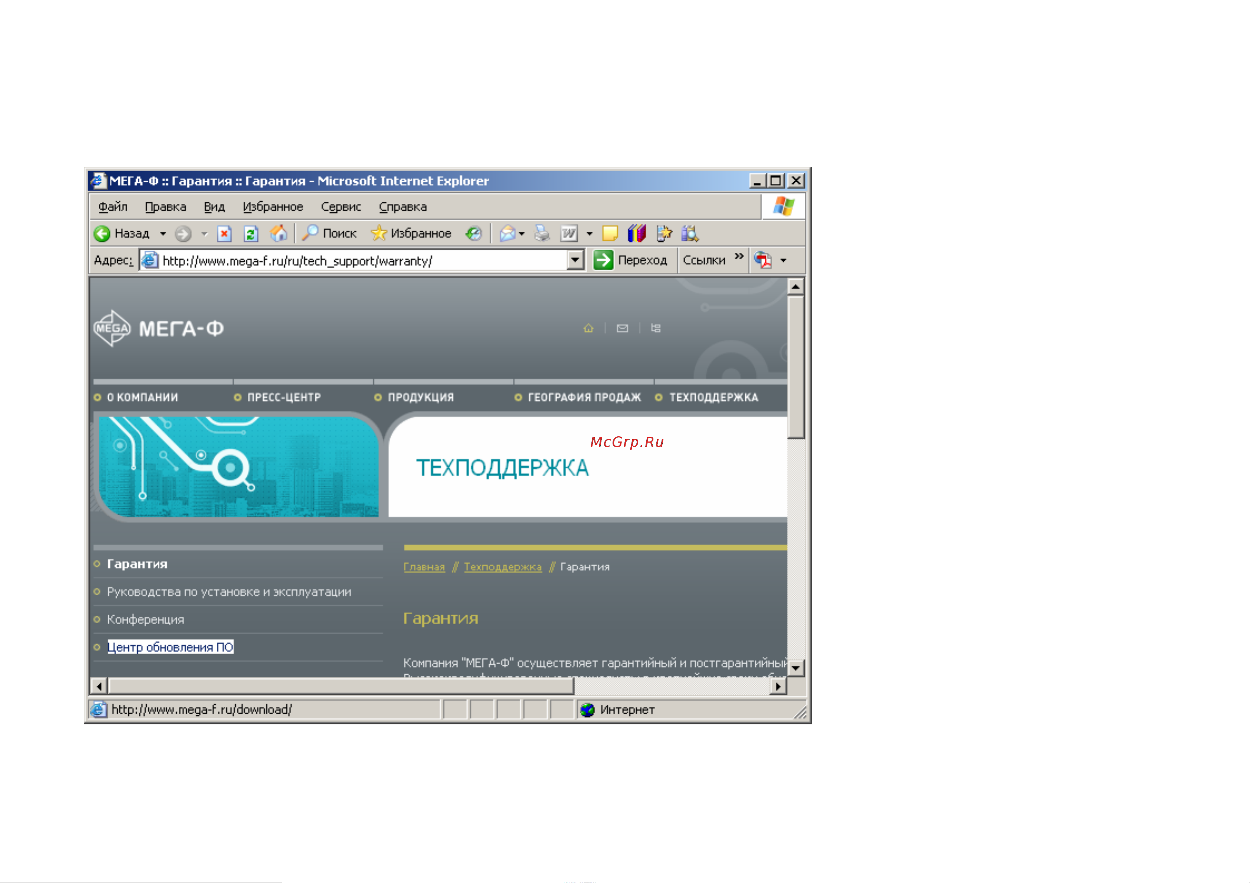Open the Сервис menu
This screenshot has width=1250, height=883.
coord(341,207)
